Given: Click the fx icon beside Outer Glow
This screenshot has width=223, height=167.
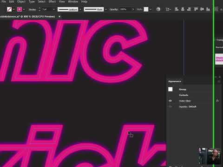Looking at the screenshot, I should (x=217, y=101).
